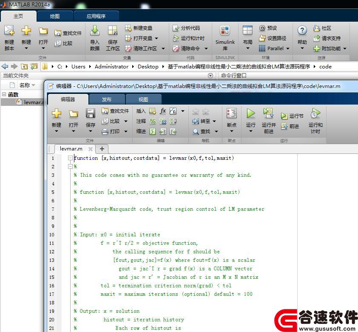This screenshot has height=332, width=358.
Task: Click the New Script icon in main ribbon
Action: point(9,31)
